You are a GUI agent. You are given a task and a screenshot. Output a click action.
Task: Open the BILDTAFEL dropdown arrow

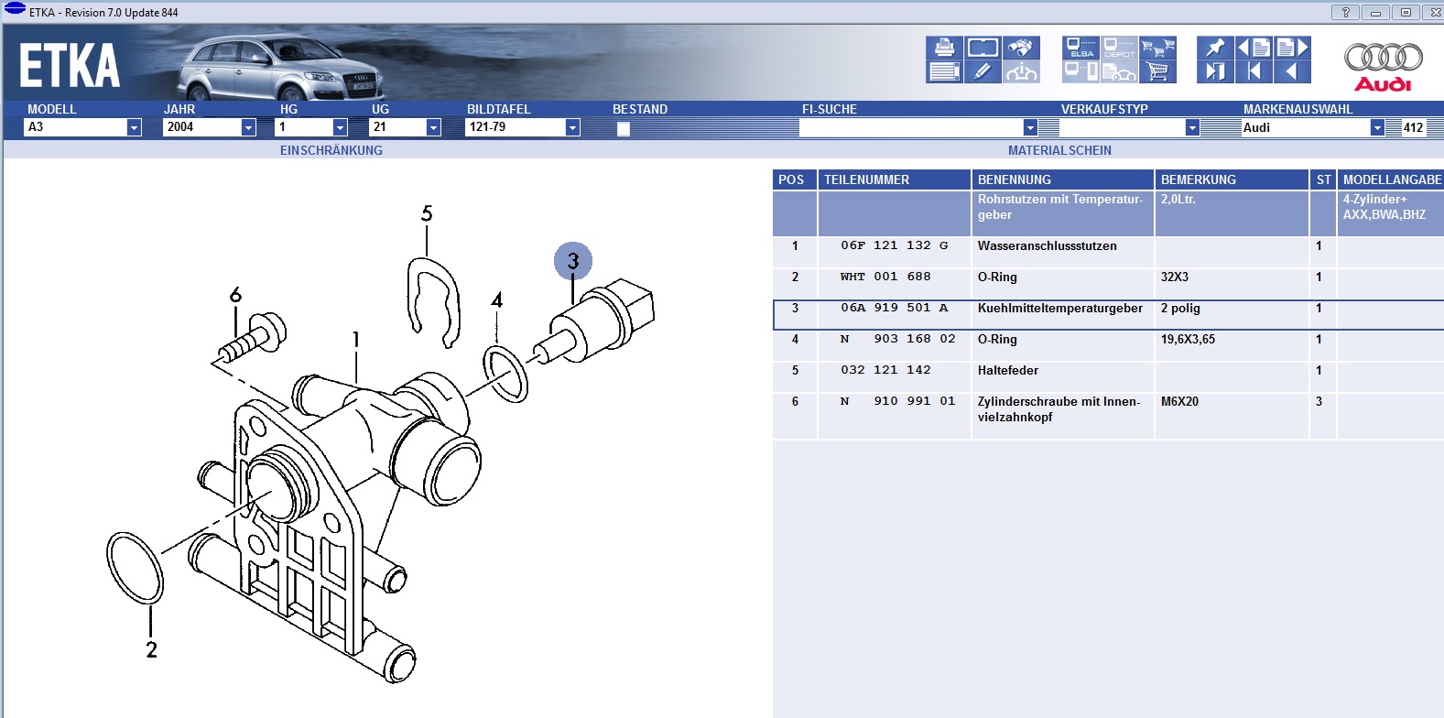(572, 127)
